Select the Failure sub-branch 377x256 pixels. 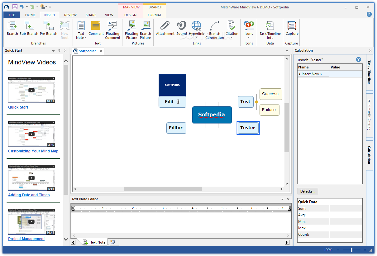pos(269,110)
